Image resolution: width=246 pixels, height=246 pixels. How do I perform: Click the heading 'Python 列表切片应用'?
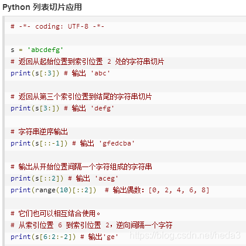[x=42, y=7]
